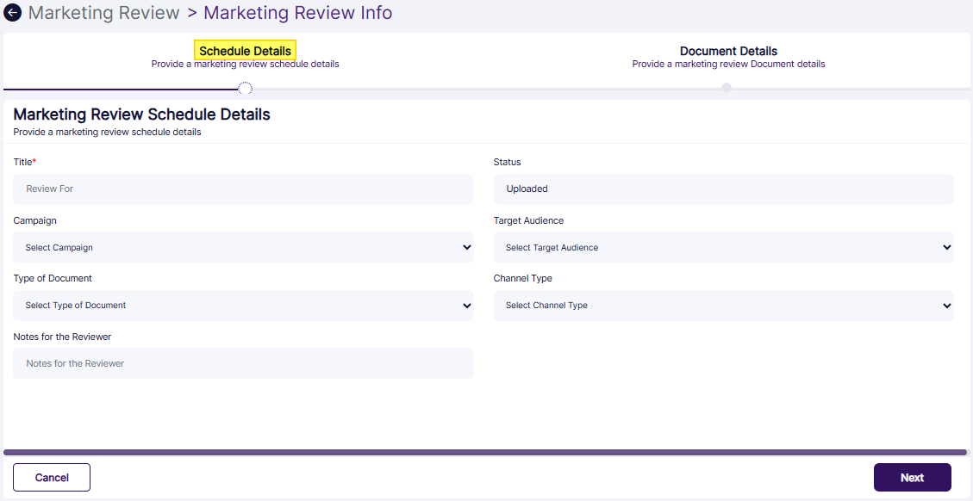Choose an audience in Target Audience selector

(x=724, y=247)
